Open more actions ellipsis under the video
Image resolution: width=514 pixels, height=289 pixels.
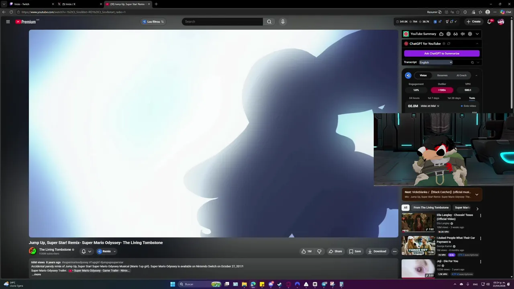pyautogui.click(x=395, y=251)
